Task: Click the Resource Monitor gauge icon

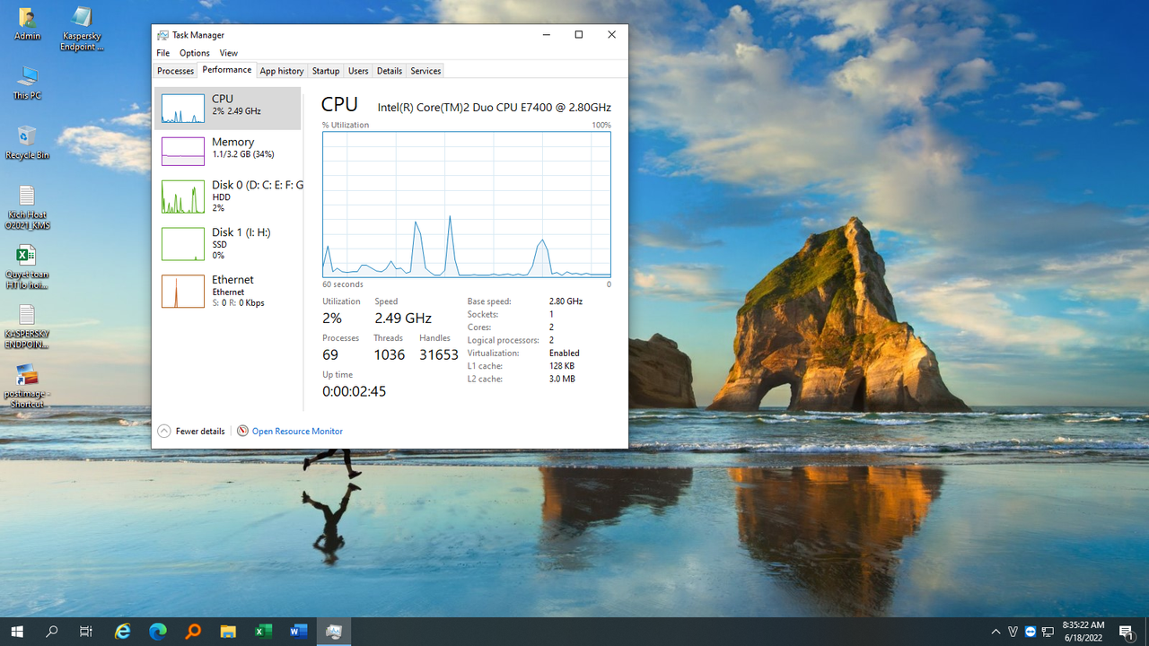Action: (242, 432)
